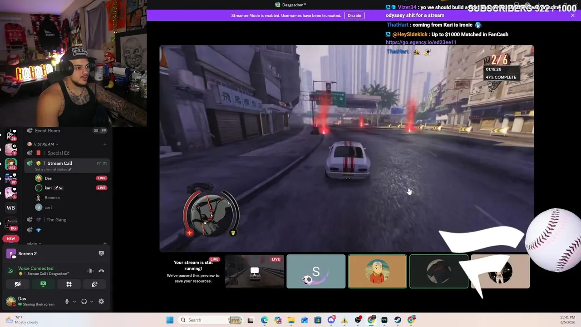Open the soundboard button
This screenshot has width=581, height=327.
[94, 284]
